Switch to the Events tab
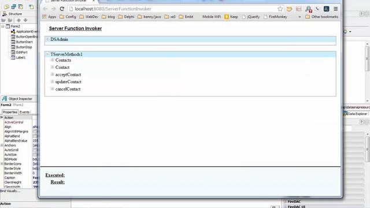This screenshot has width=370, height=208. [x=24, y=112]
